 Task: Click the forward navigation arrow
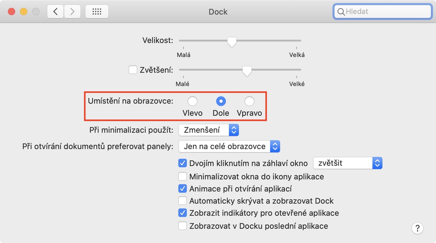72,12
